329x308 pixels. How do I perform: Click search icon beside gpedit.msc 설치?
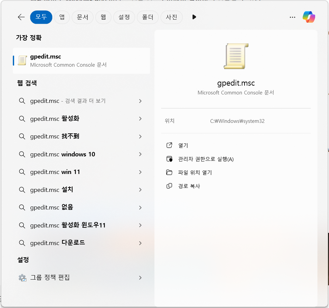(22, 190)
